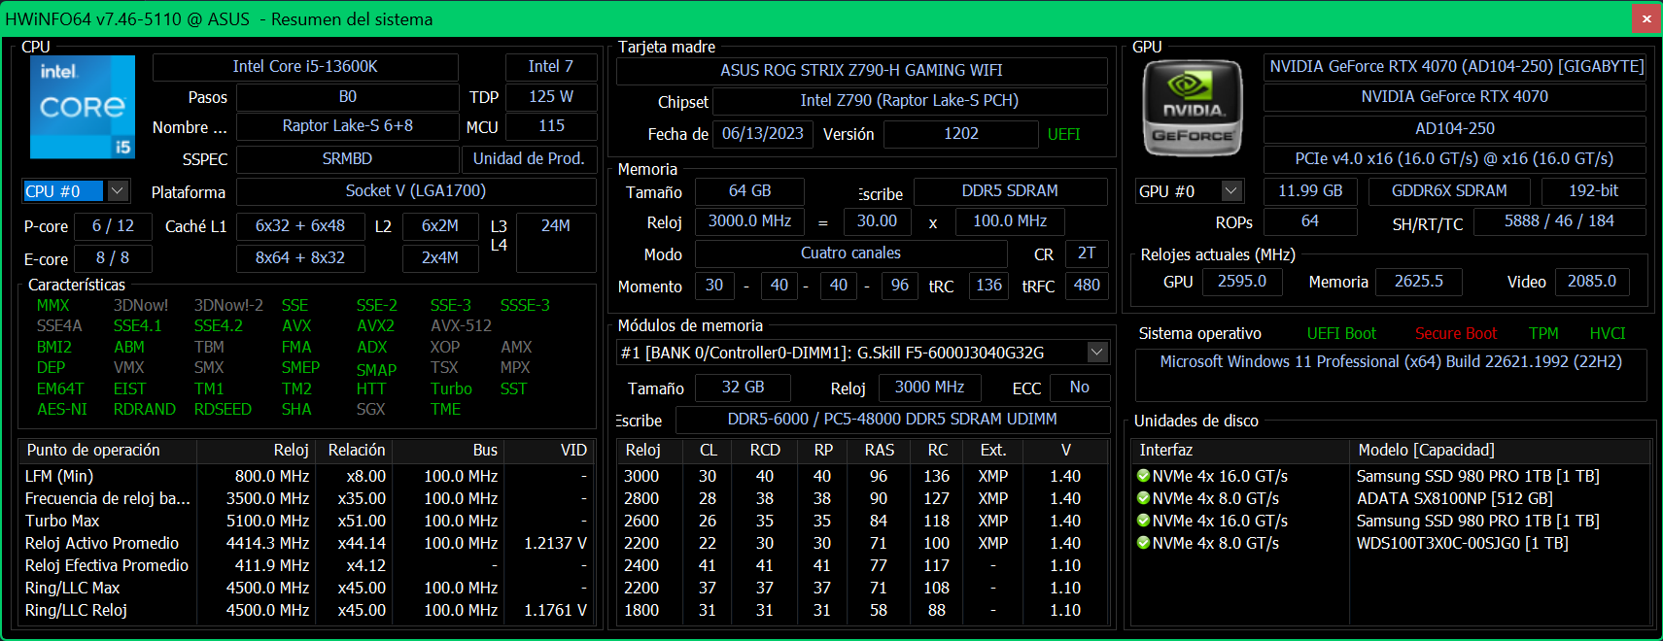Click the TPM status label
Image resolution: width=1663 pixels, height=641 pixels.
[x=1543, y=334]
